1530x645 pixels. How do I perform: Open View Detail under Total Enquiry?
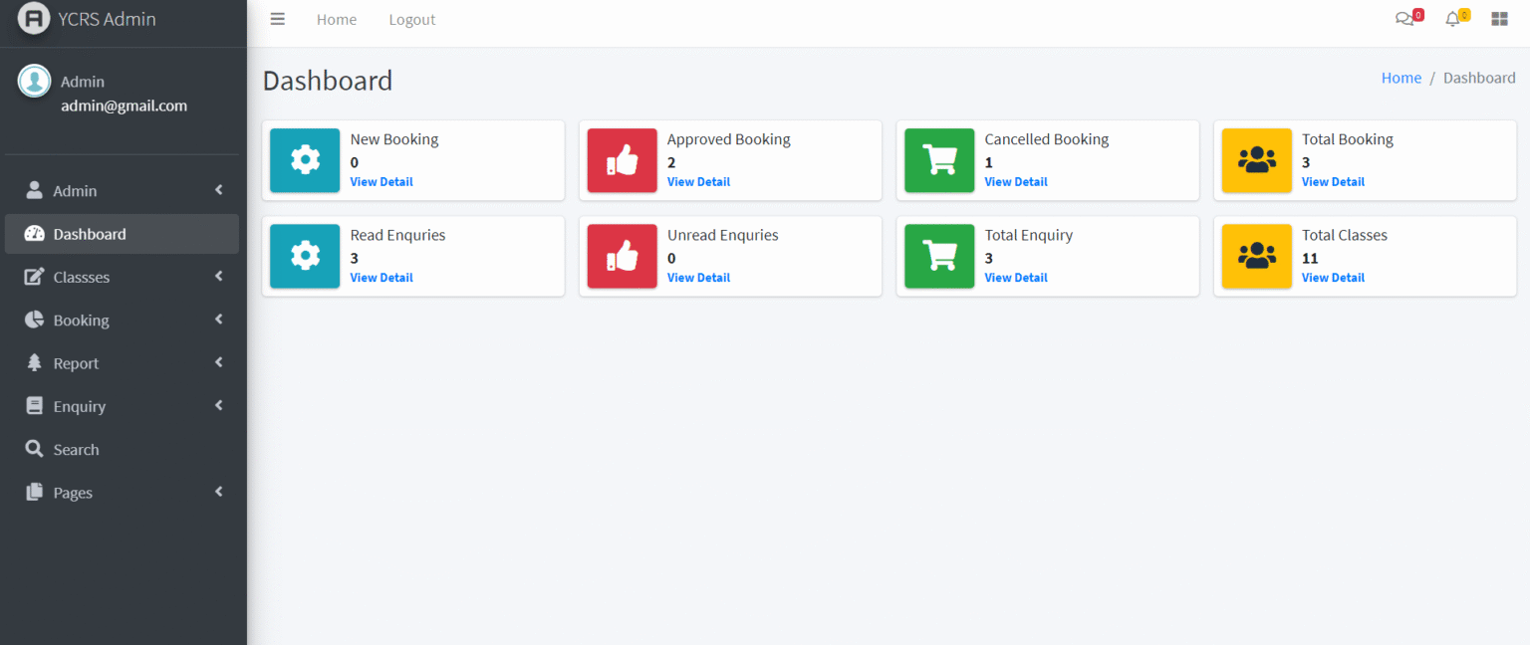(x=1016, y=278)
